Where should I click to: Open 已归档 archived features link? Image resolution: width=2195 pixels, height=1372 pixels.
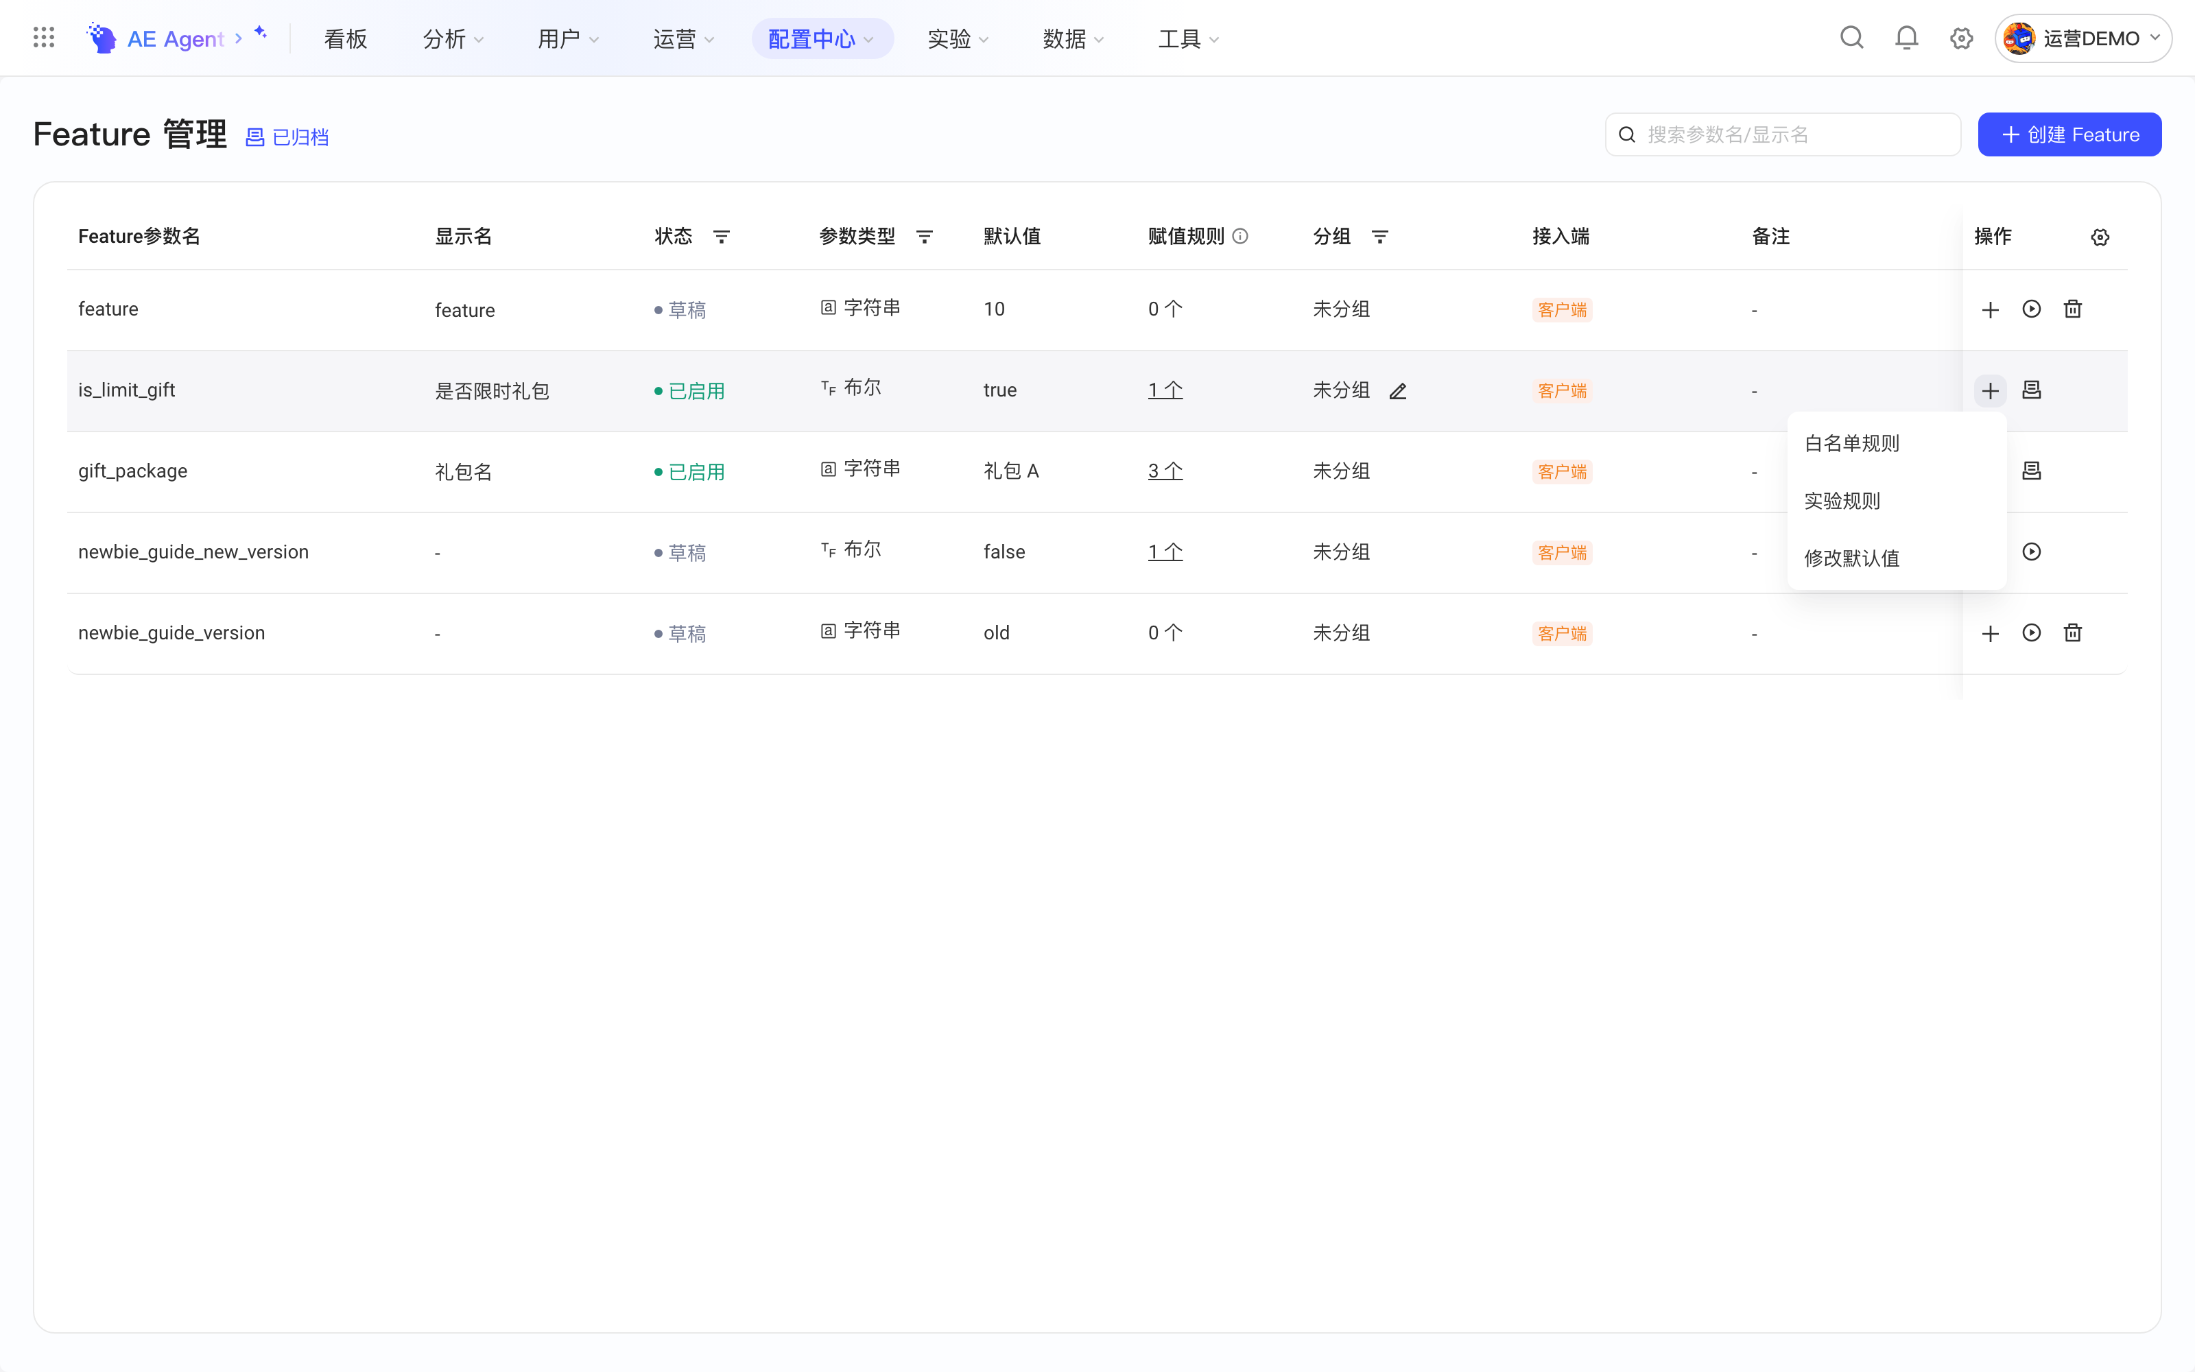[287, 137]
